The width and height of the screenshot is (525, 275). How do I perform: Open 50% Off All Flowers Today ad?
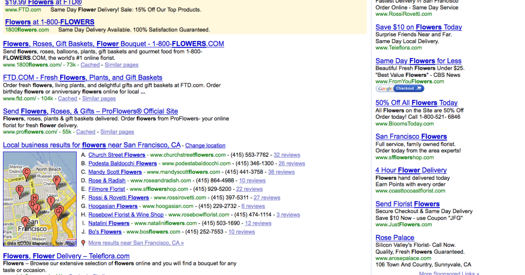(x=416, y=103)
